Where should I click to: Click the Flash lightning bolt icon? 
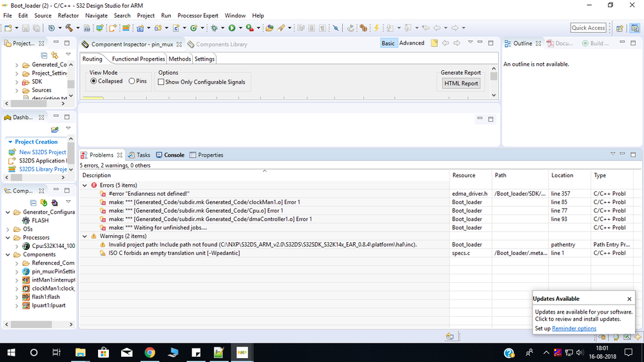[x=376, y=28]
